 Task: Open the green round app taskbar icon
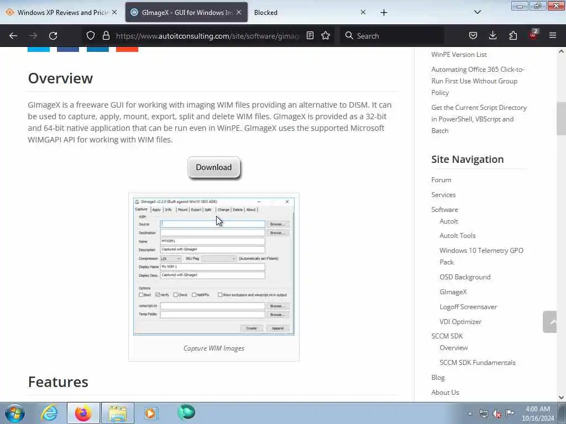click(x=186, y=412)
